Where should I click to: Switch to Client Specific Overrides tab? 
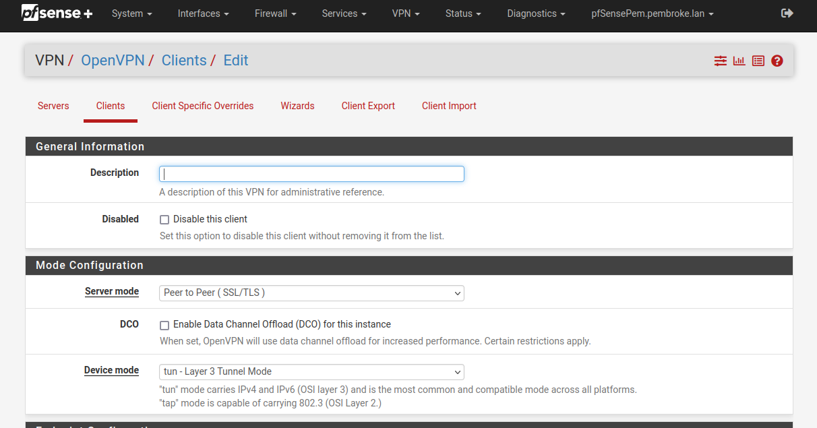[x=203, y=106]
